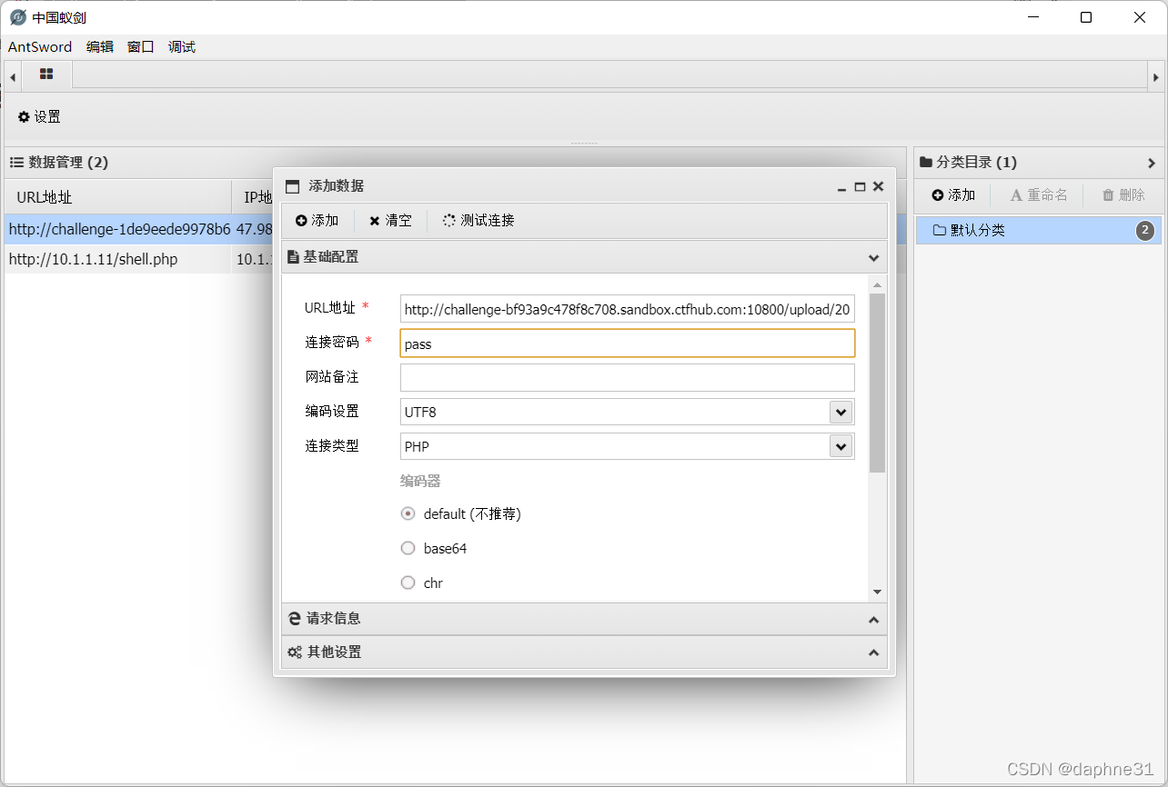Click the 编码器 label
The height and width of the screenshot is (787, 1168).
coord(420,481)
